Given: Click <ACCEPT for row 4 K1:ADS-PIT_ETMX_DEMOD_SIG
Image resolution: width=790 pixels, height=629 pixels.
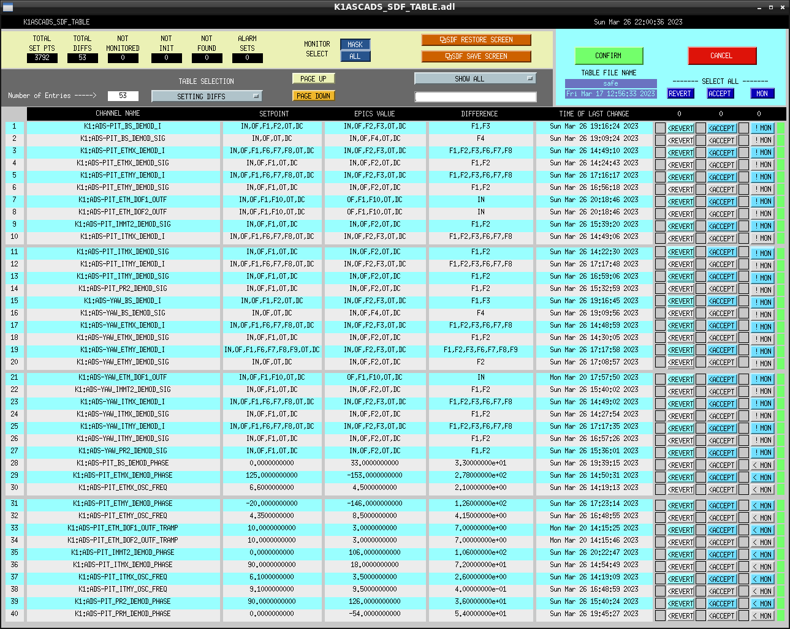Looking at the screenshot, I should pos(722,165).
